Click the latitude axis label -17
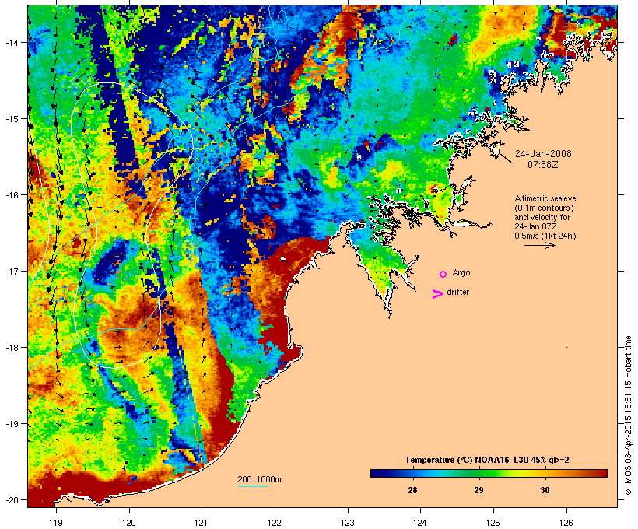 [x=11, y=271]
